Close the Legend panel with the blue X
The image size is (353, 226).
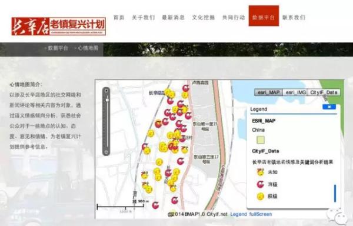tap(329, 107)
